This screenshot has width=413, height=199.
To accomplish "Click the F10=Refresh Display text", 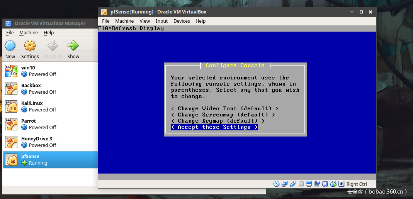I will pyautogui.click(x=131, y=29).
